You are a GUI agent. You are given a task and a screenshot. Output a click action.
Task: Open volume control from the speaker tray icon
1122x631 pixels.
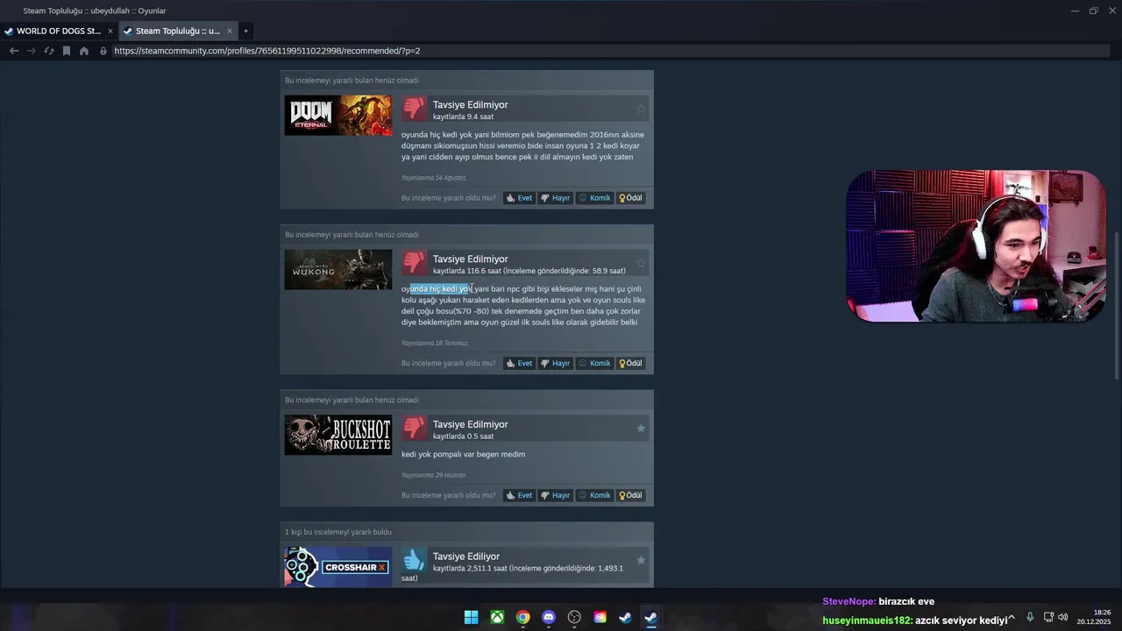click(1063, 617)
